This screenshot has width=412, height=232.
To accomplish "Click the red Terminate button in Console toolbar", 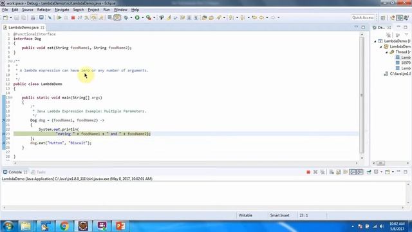I will [308, 172].
